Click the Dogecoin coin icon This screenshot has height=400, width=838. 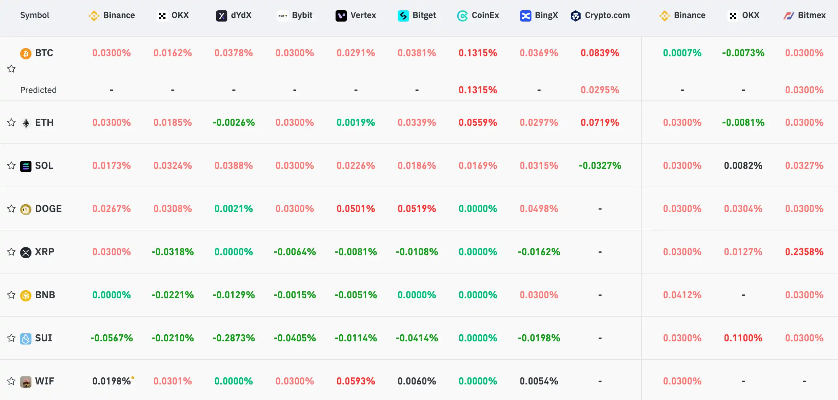point(25,209)
